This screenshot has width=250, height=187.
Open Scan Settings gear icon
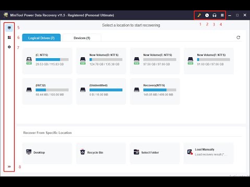coord(9,47)
